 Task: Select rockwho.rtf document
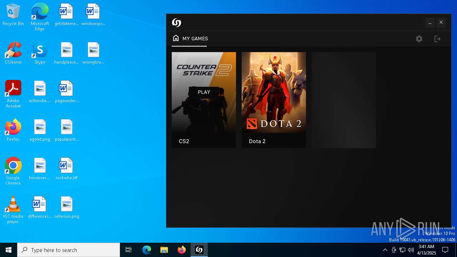66,169
